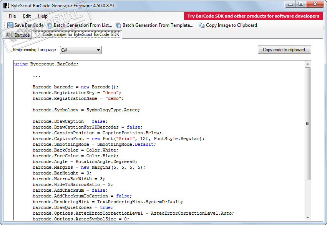Click the barcode icon on the Barcode tab
This screenshot has height=225, width=327.
coord(9,35)
